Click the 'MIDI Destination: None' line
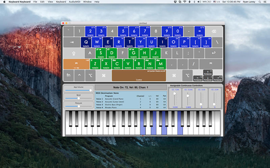Image resolution: width=270 pixels, height=168 pixels. coord(107,93)
